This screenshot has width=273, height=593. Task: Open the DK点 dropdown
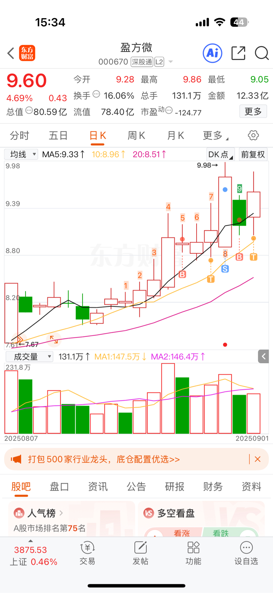point(220,154)
